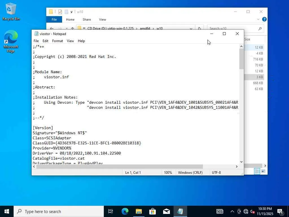Click Explorer's horizontal scrollbar right arrow
Screen dimensions: 289x217
265,166
